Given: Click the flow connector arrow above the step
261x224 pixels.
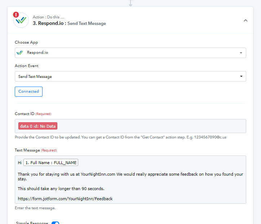Looking at the screenshot, I should (130, 3).
